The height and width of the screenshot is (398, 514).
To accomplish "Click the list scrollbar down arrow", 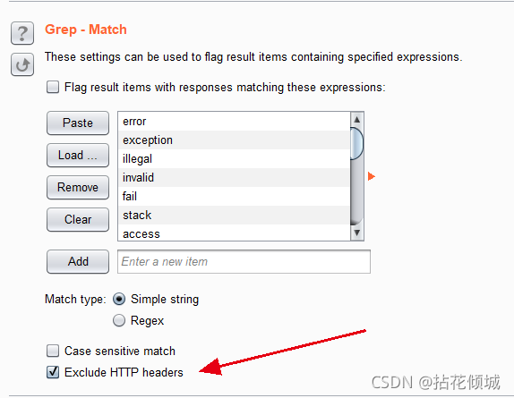I will 357,233.
